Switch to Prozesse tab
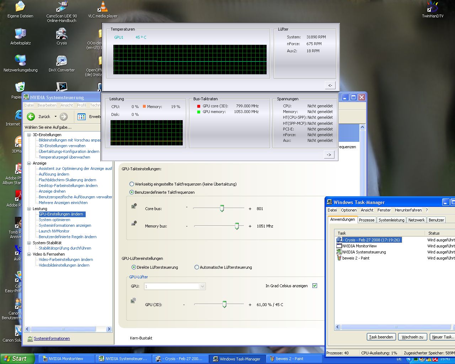The height and width of the screenshot is (364, 455). tap(366, 220)
